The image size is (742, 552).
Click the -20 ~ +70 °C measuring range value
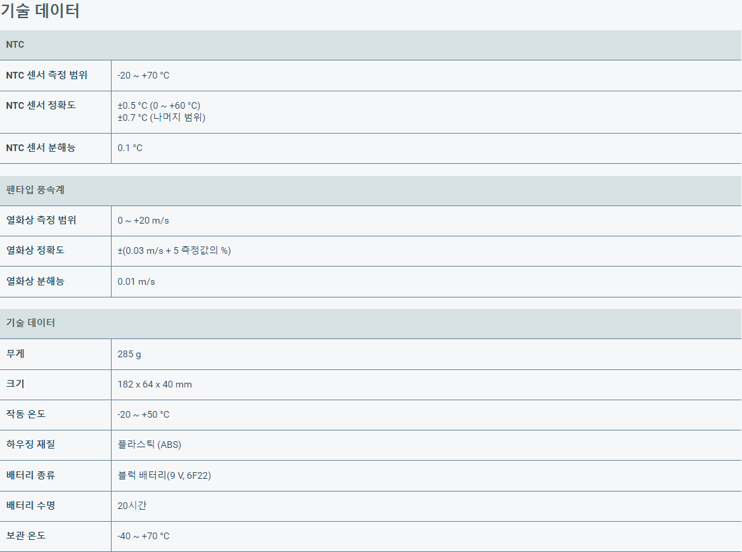143,75
